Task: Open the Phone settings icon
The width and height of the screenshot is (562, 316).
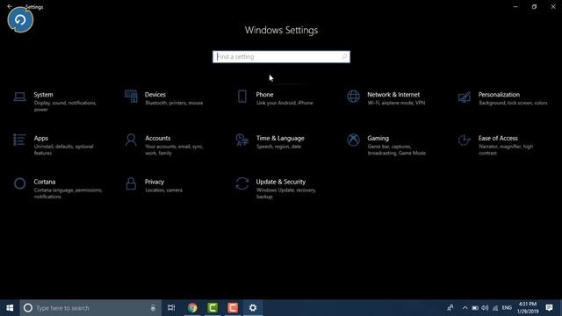Action: [242, 97]
